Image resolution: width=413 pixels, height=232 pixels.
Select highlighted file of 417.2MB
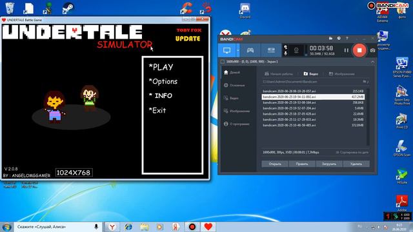point(313,97)
